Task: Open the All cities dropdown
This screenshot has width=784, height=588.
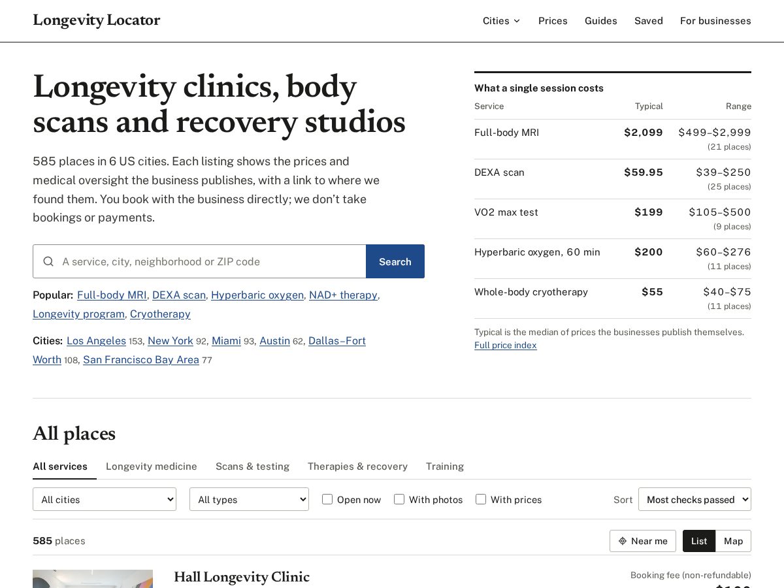Action: [105, 499]
